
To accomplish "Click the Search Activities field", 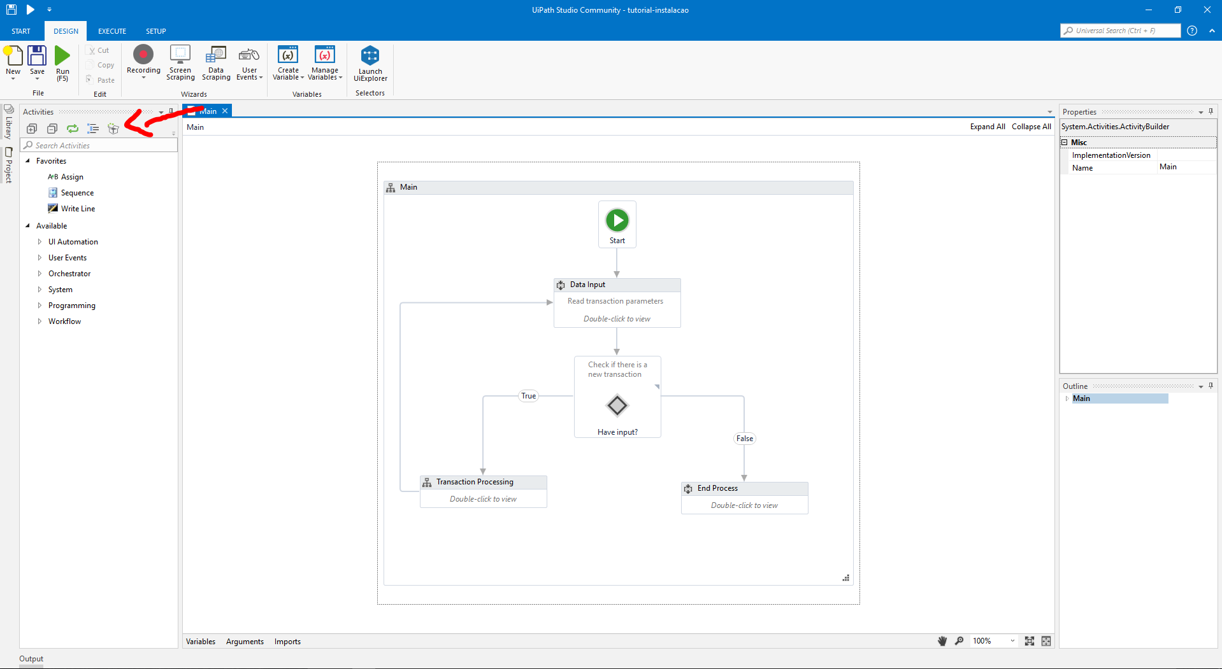I will 99,146.
